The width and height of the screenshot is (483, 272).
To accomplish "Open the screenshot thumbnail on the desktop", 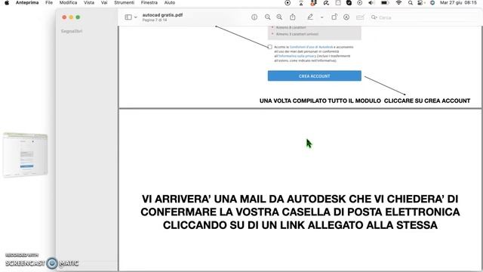I will pyautogui.click(x=25, y=155).
